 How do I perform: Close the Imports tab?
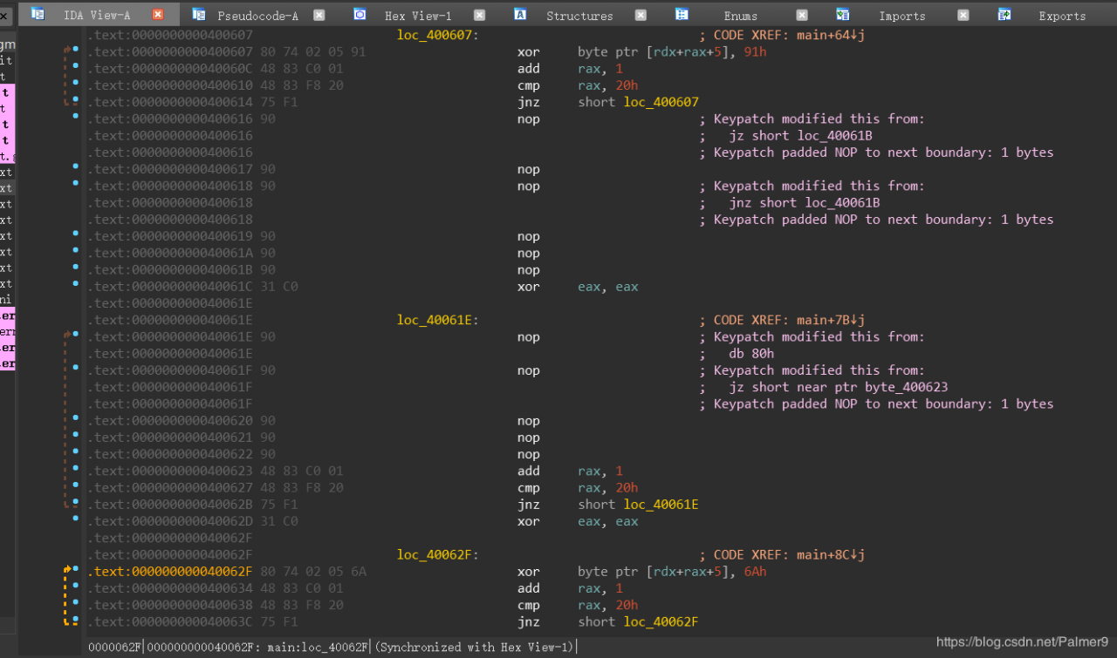963,15
